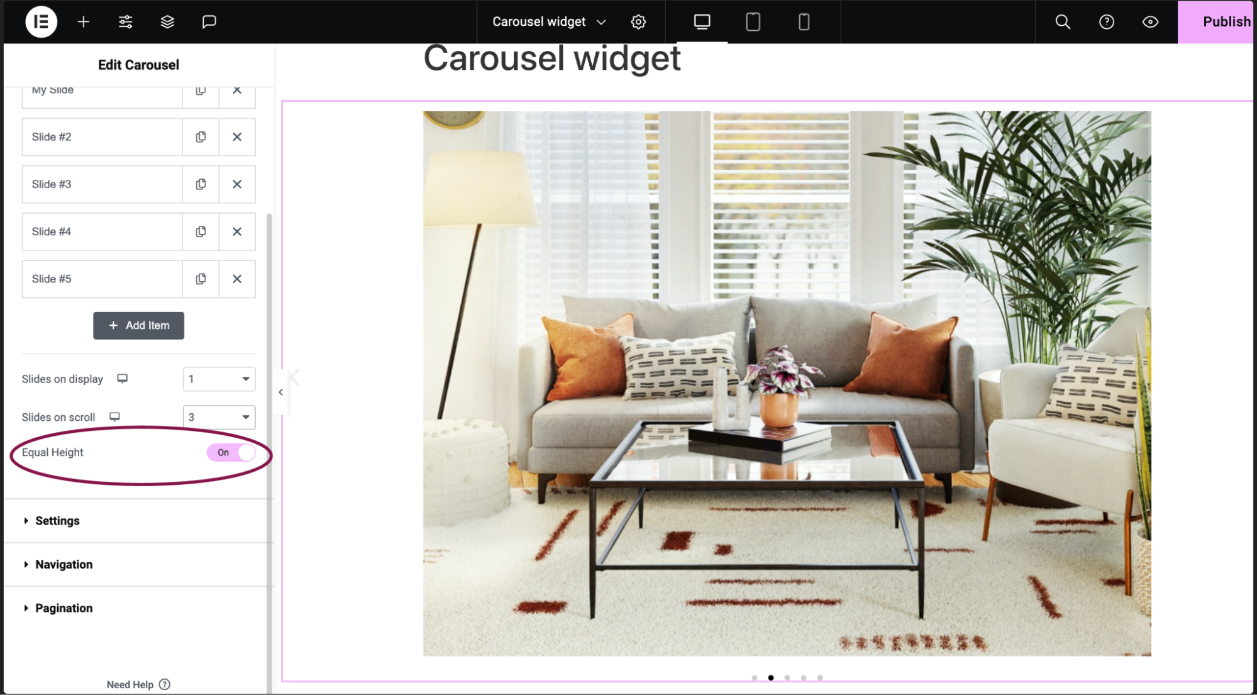Click the Slide #3 duplicate icon
1257x695 pixels.
click(x=201, y=183)
